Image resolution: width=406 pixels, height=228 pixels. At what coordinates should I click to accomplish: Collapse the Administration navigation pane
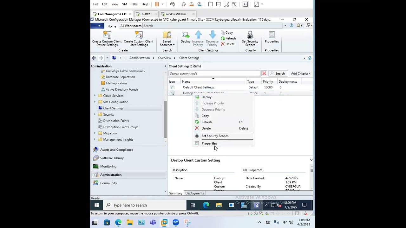(x=165, y=66)
